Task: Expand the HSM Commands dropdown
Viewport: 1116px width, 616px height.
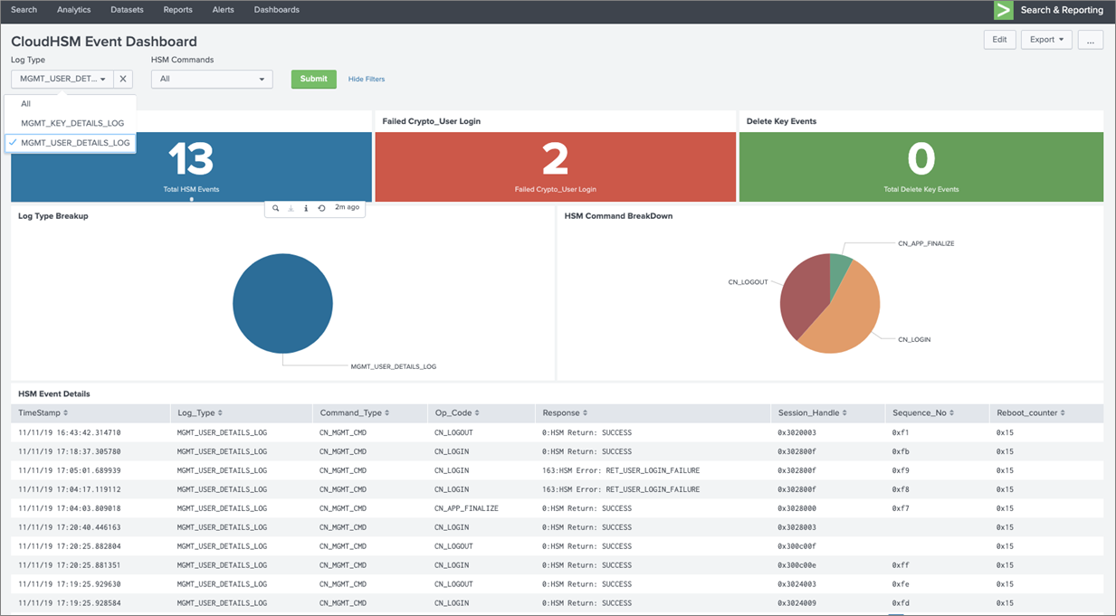Action: (212, 79)
